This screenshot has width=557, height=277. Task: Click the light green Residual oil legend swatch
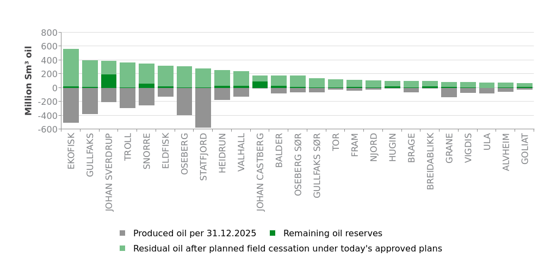coord(122,249)
